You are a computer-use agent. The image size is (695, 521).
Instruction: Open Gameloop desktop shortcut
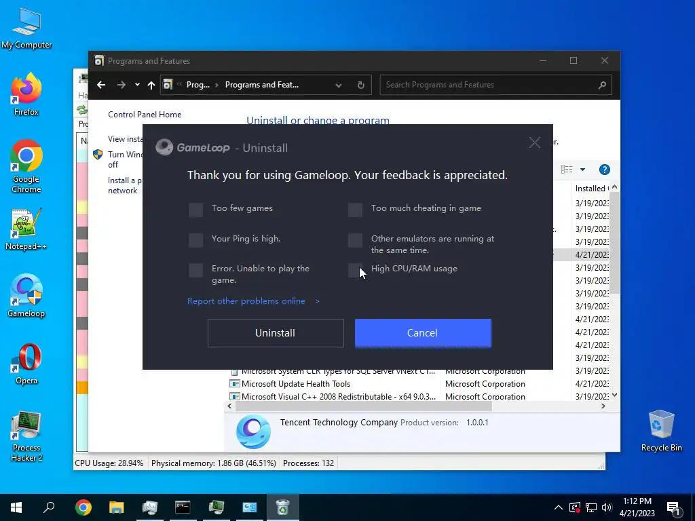coord(26,296)
